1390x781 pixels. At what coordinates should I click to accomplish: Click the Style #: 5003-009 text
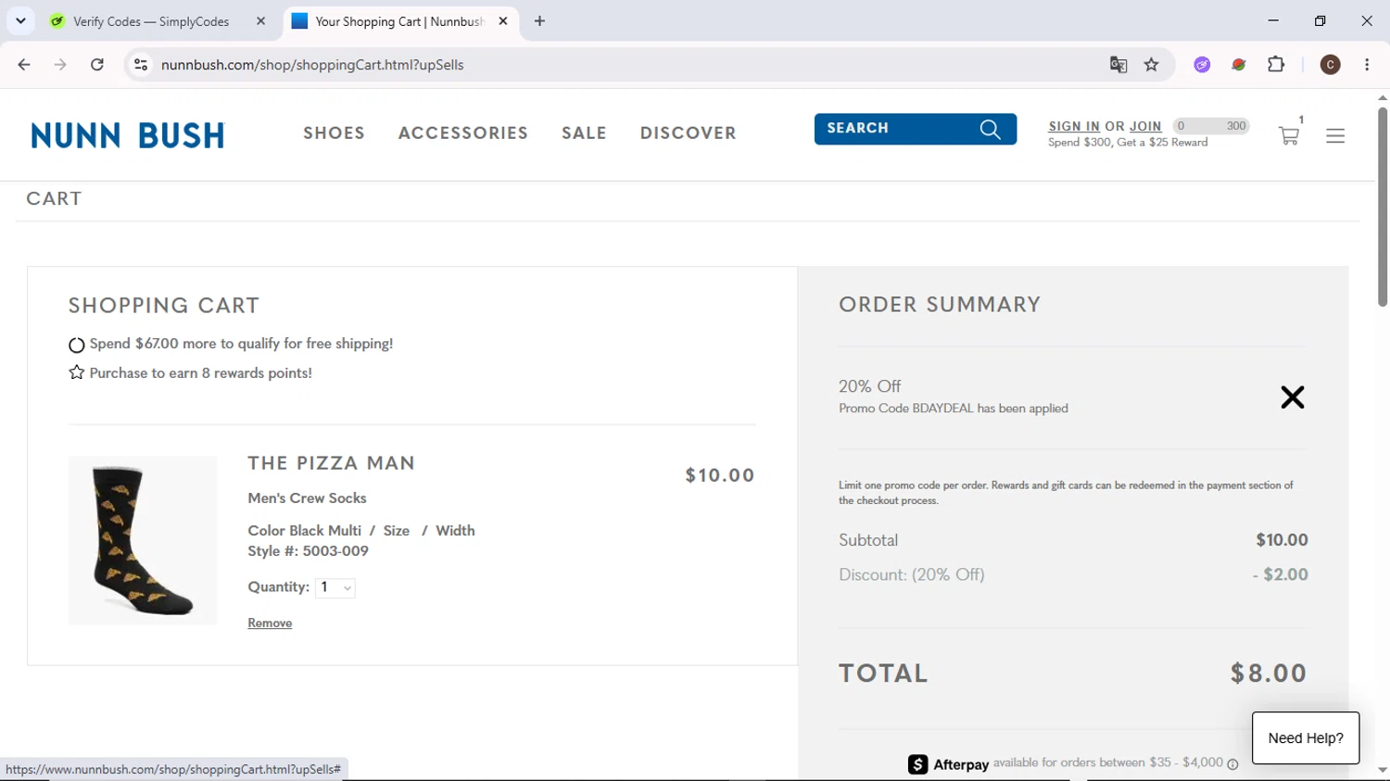309,551
